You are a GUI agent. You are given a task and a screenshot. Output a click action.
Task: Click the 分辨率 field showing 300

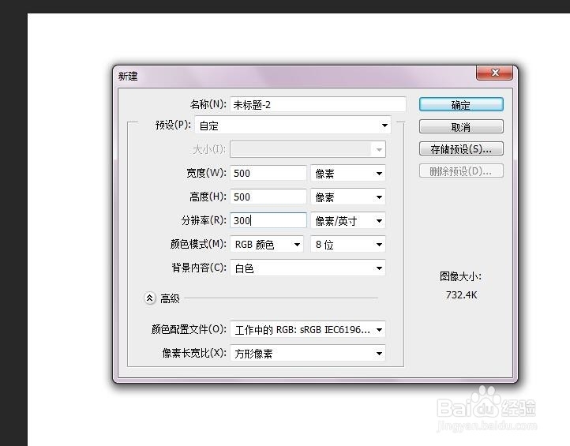(268, 220)
